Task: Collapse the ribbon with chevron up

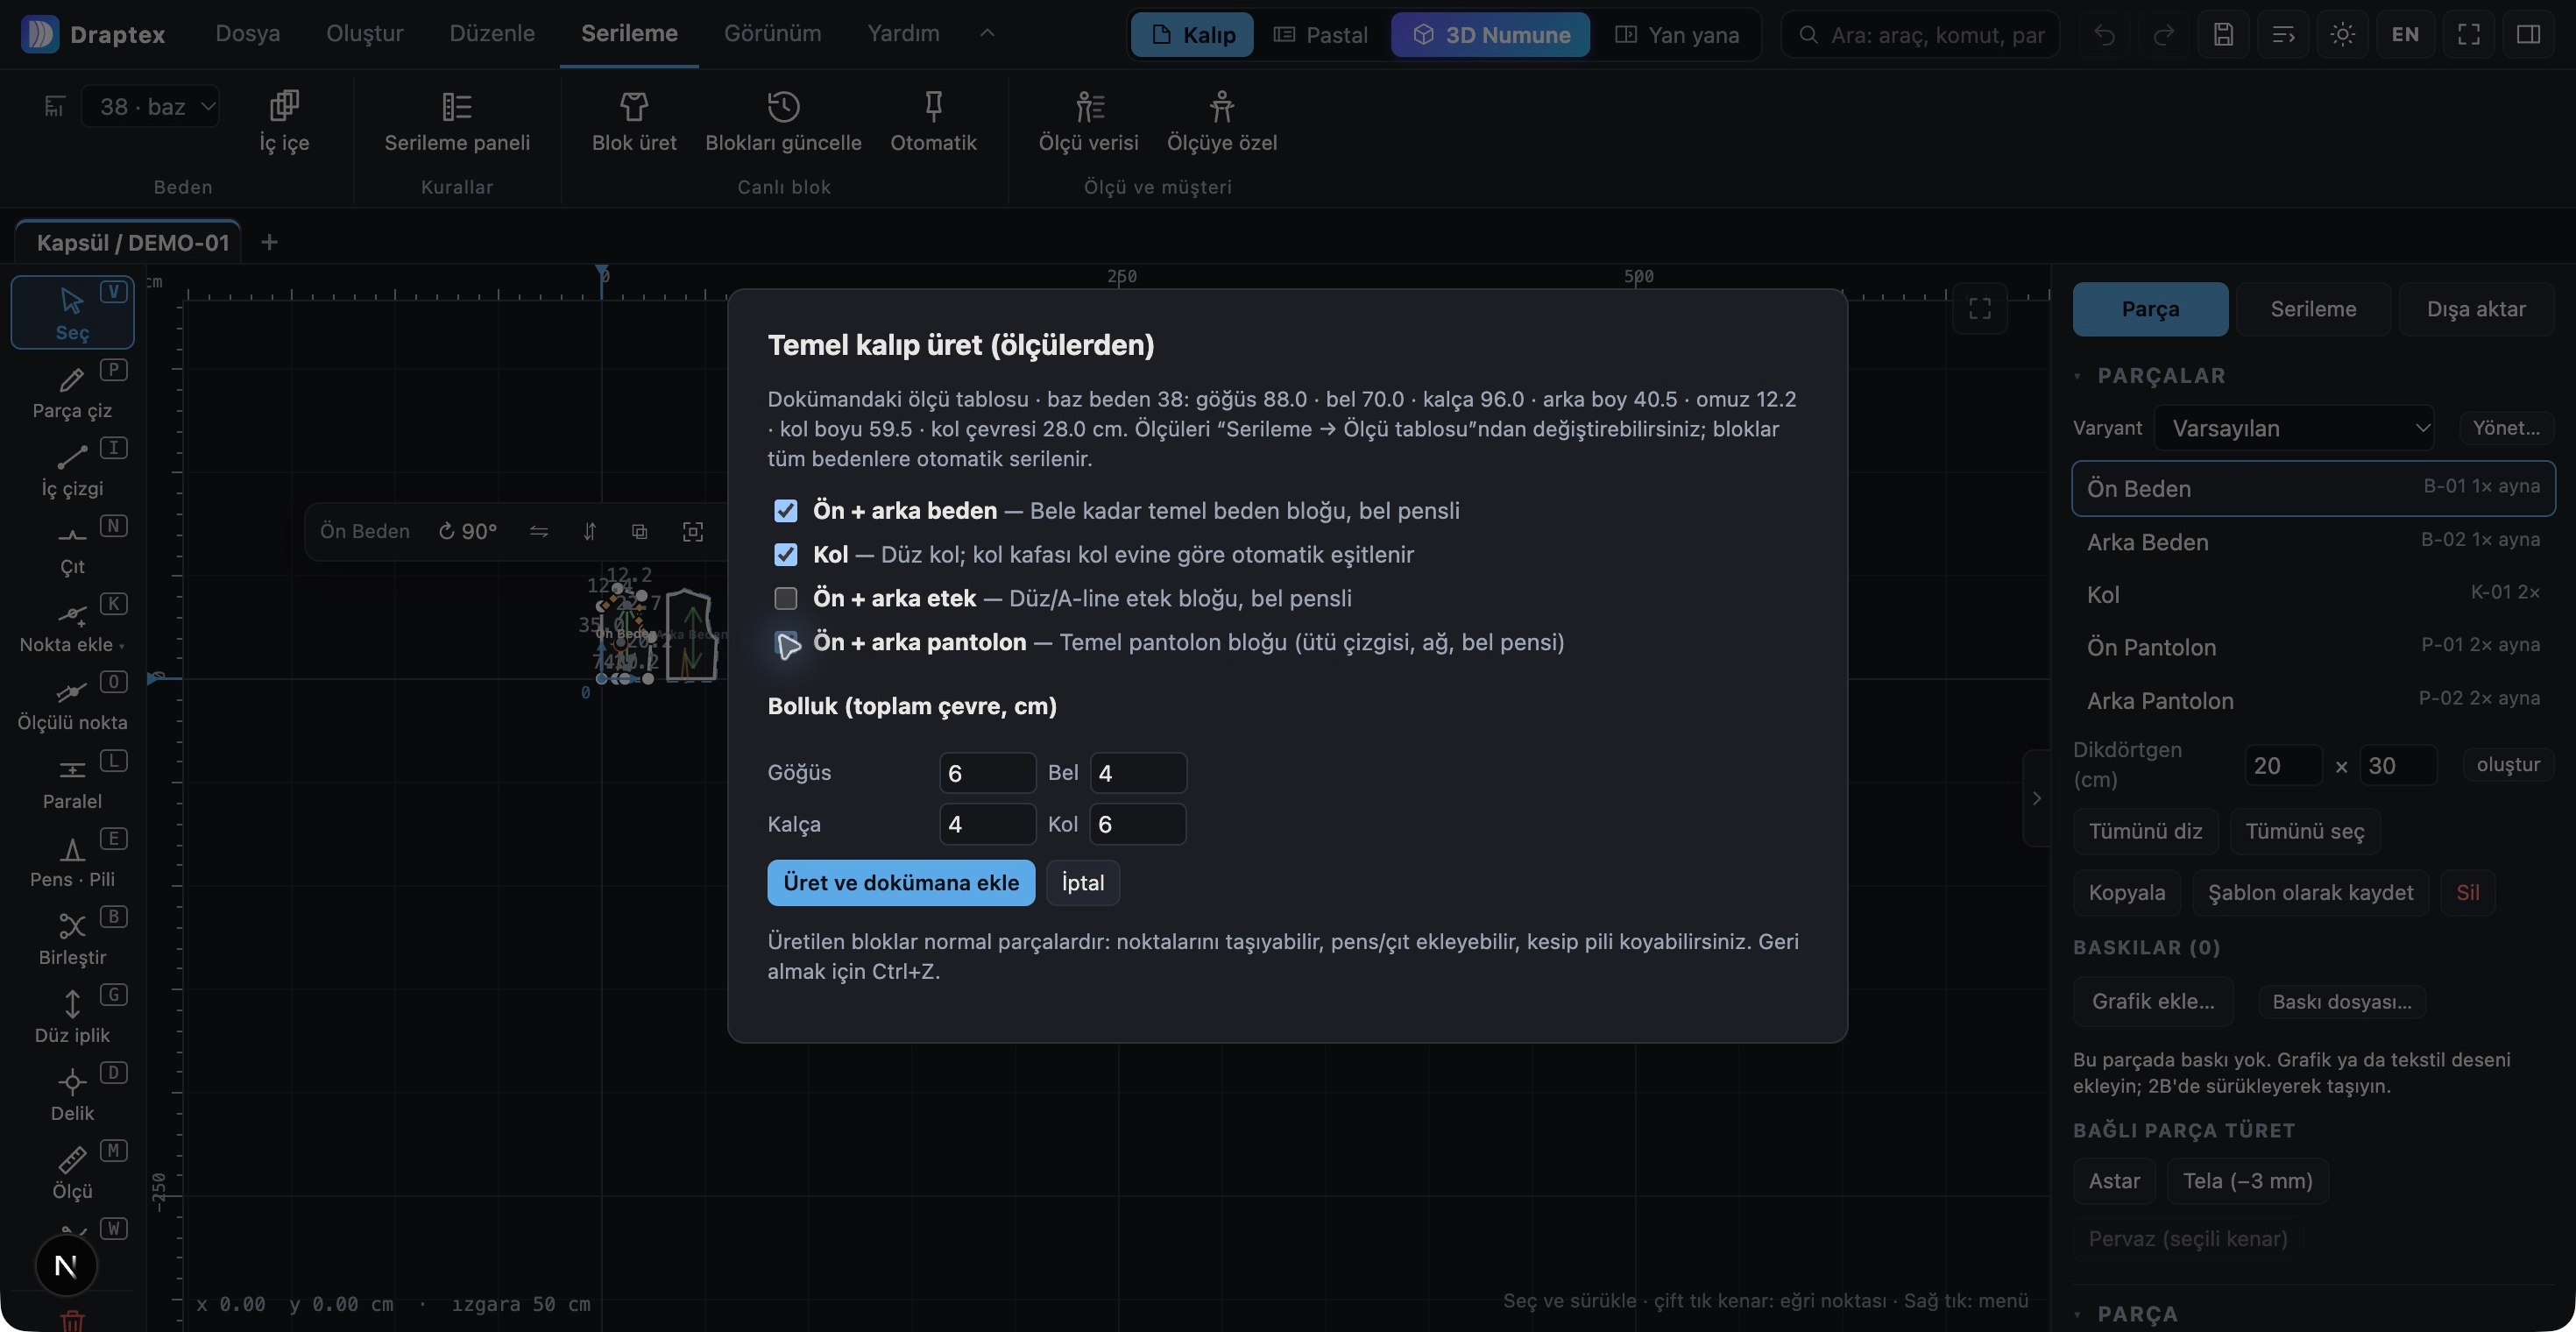Action: point(986,33)
